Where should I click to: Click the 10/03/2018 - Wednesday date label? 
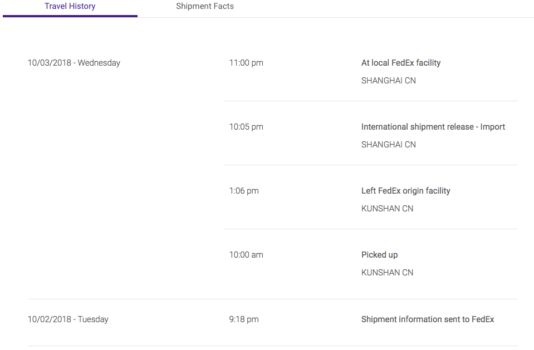pyautogui.click(x=74, y=63)
